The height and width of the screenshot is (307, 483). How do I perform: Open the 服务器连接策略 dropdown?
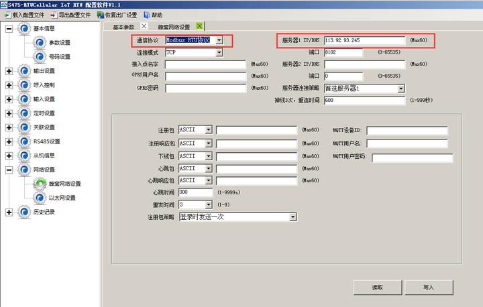400,88
